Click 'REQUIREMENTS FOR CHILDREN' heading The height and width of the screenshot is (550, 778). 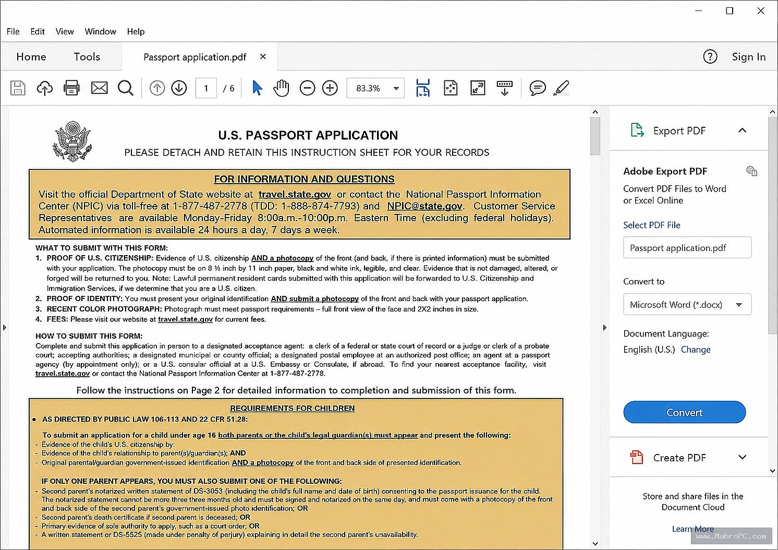292,408
